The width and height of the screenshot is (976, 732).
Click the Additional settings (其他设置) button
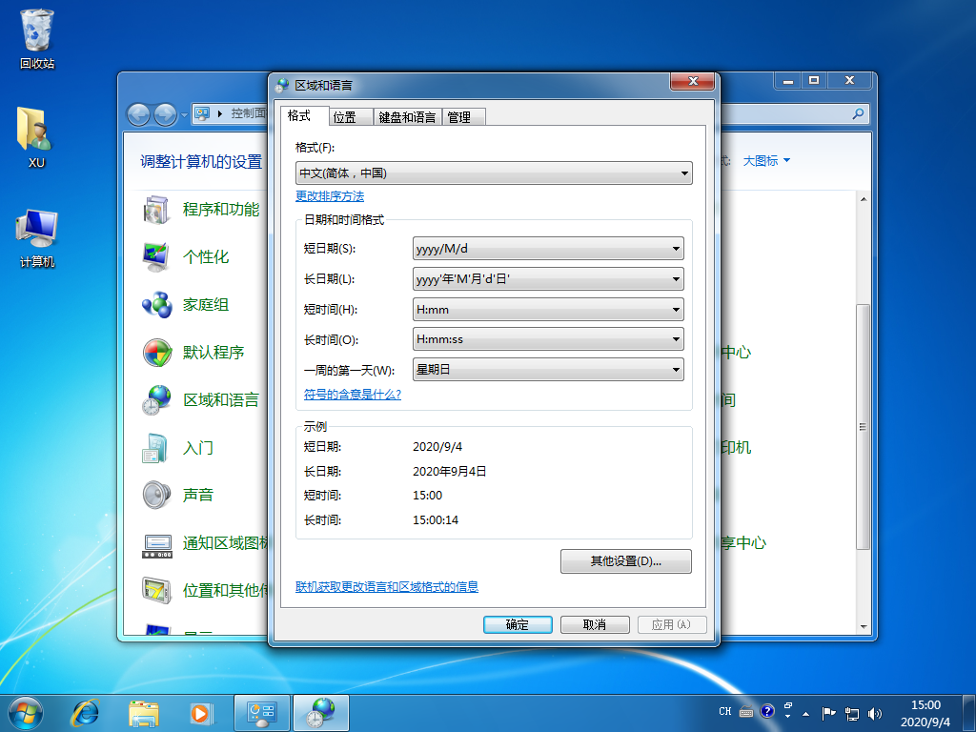[625, 560]
